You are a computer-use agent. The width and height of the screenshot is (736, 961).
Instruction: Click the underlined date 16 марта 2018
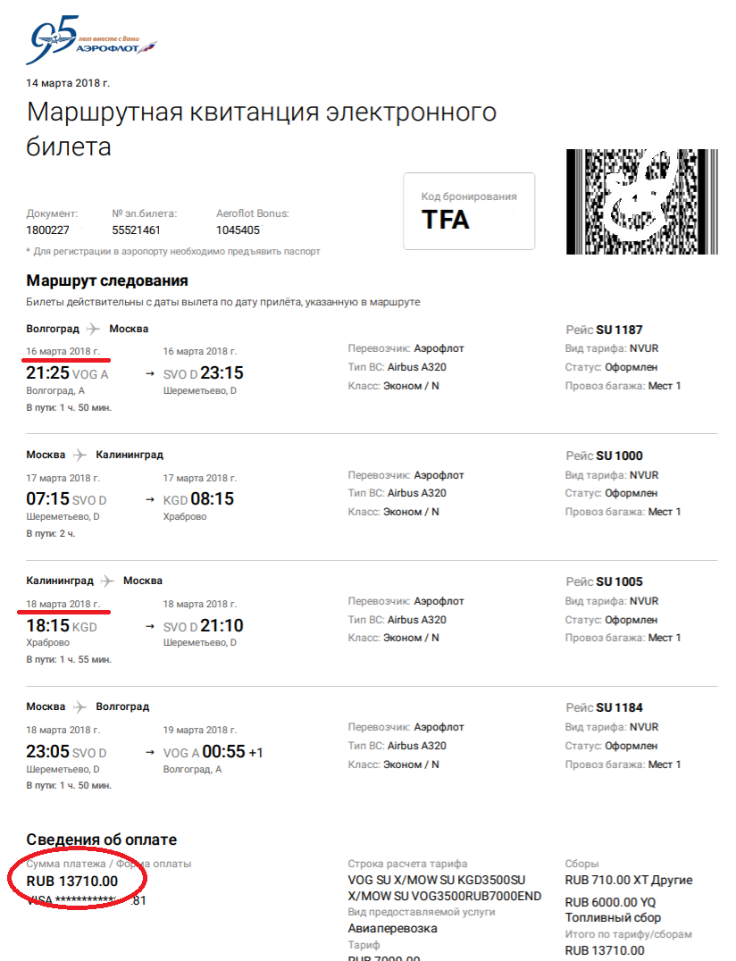[63, 349]
